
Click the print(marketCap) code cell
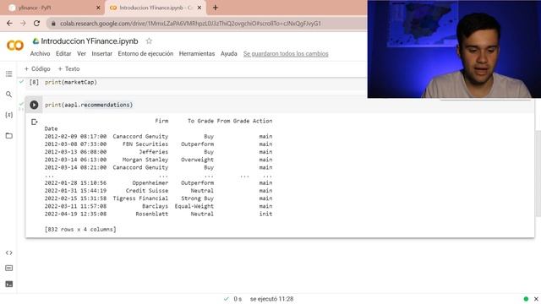click(x=71, y=82)
